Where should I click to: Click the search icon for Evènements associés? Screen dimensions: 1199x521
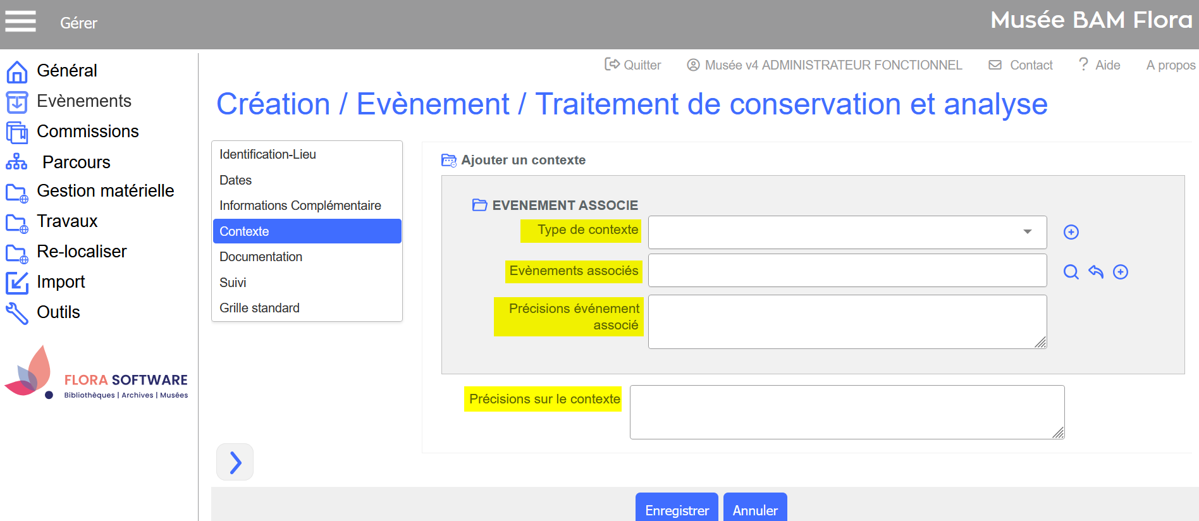[x=1071, y=272]
